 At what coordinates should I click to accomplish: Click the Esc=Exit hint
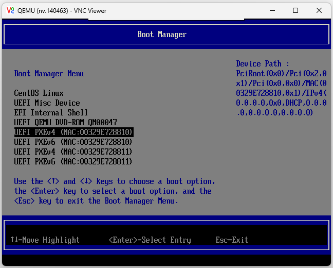click(x=232, y=240)
